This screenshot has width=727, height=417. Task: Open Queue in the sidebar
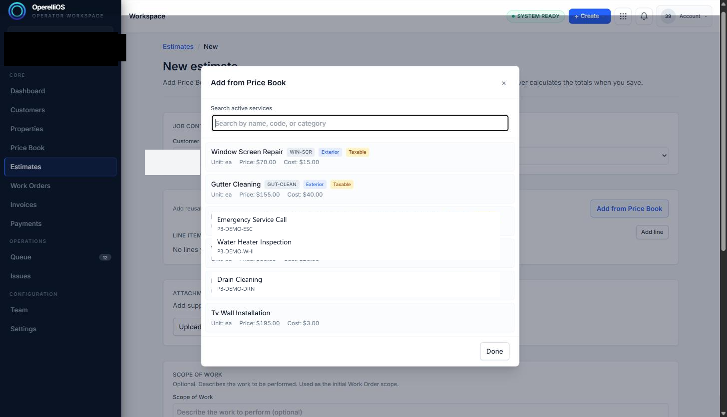pos(60,257)
